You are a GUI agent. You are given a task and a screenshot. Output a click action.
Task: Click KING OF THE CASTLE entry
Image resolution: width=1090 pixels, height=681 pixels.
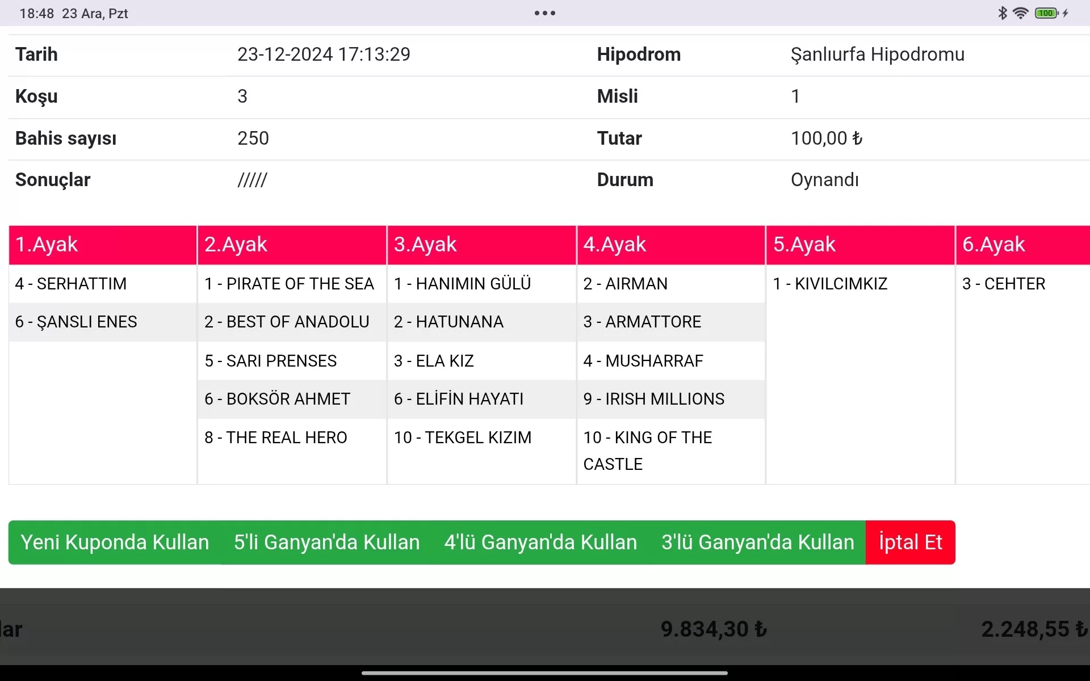point(647,451)
